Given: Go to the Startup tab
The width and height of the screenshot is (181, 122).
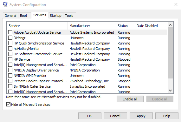Looking at the screenshot, I should coord(55,16).
